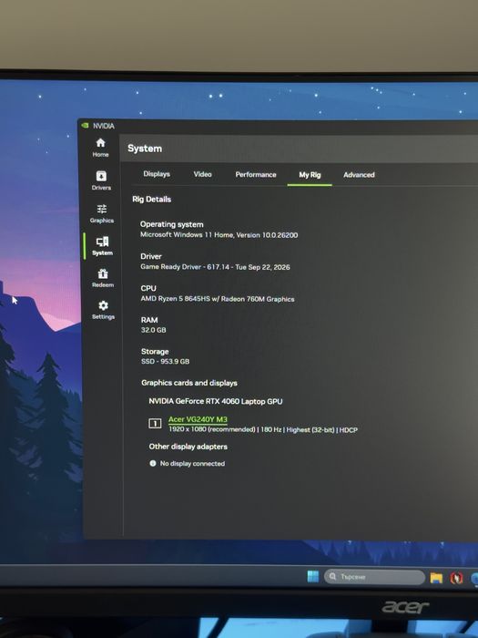Open the Settings gear in sidebar

tap(103, 310)
